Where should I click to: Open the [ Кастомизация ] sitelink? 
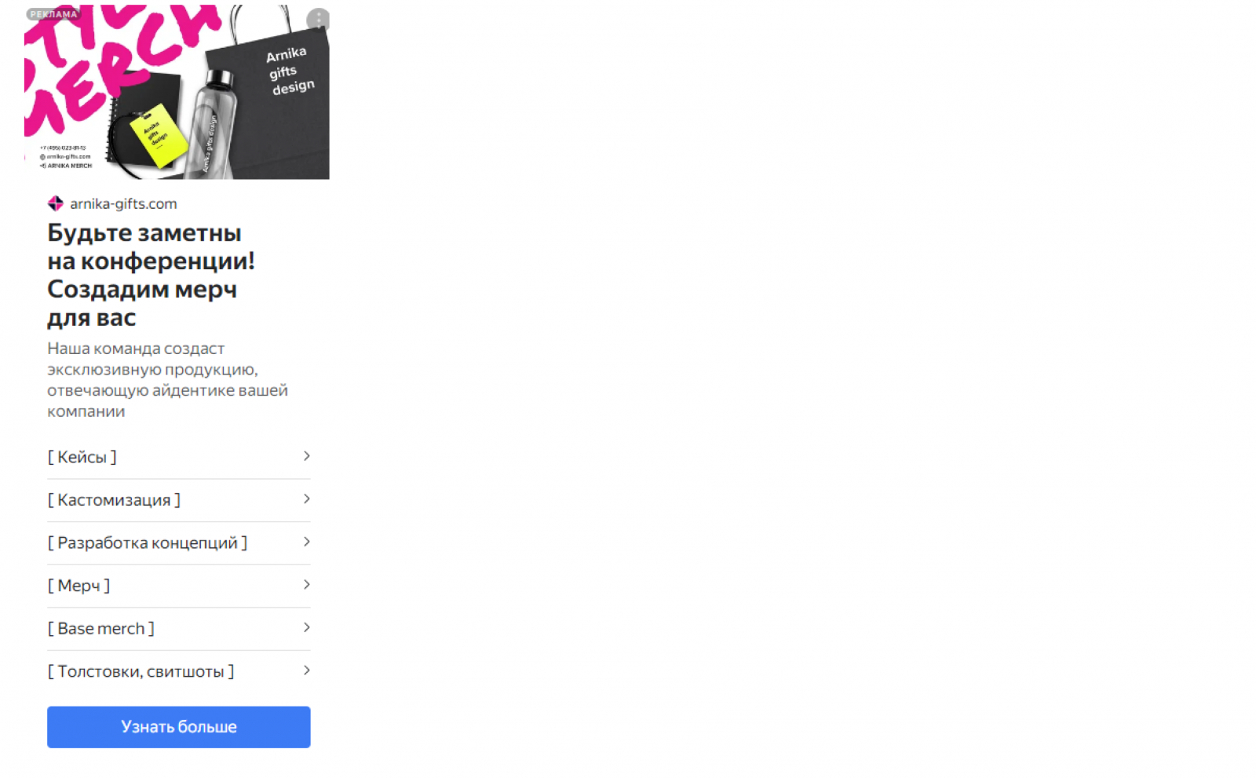tap(179, 500)
